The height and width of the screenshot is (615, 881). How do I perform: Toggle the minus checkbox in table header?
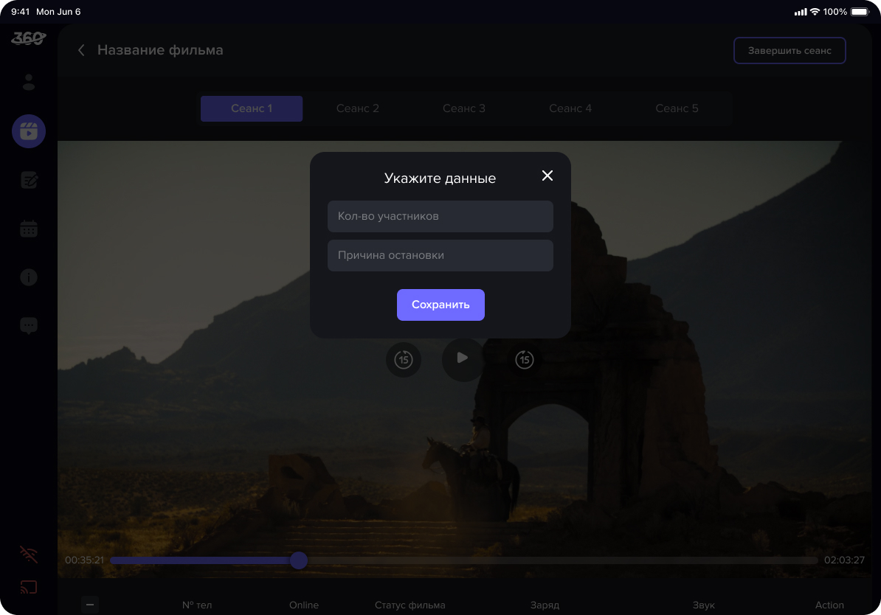89,605
